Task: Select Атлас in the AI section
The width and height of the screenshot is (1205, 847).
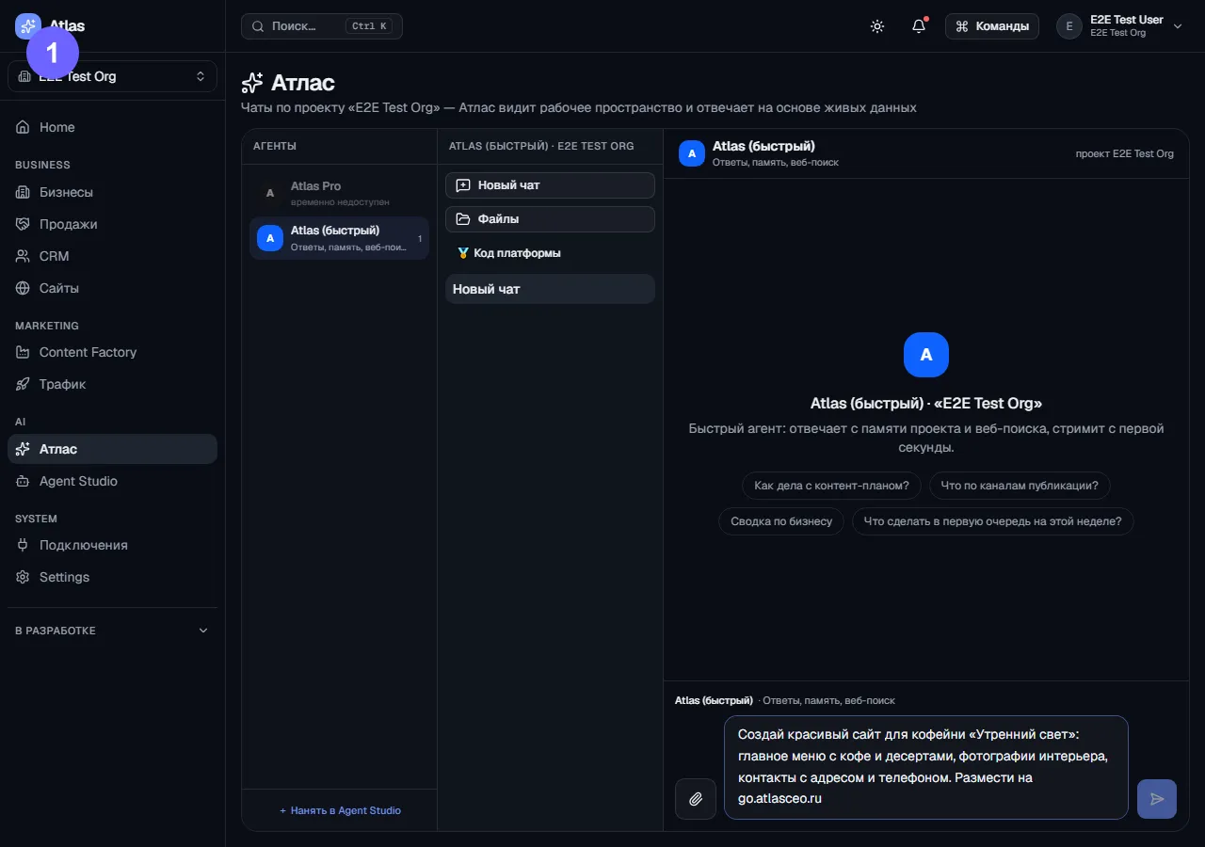Action: (x=112, y=449)
